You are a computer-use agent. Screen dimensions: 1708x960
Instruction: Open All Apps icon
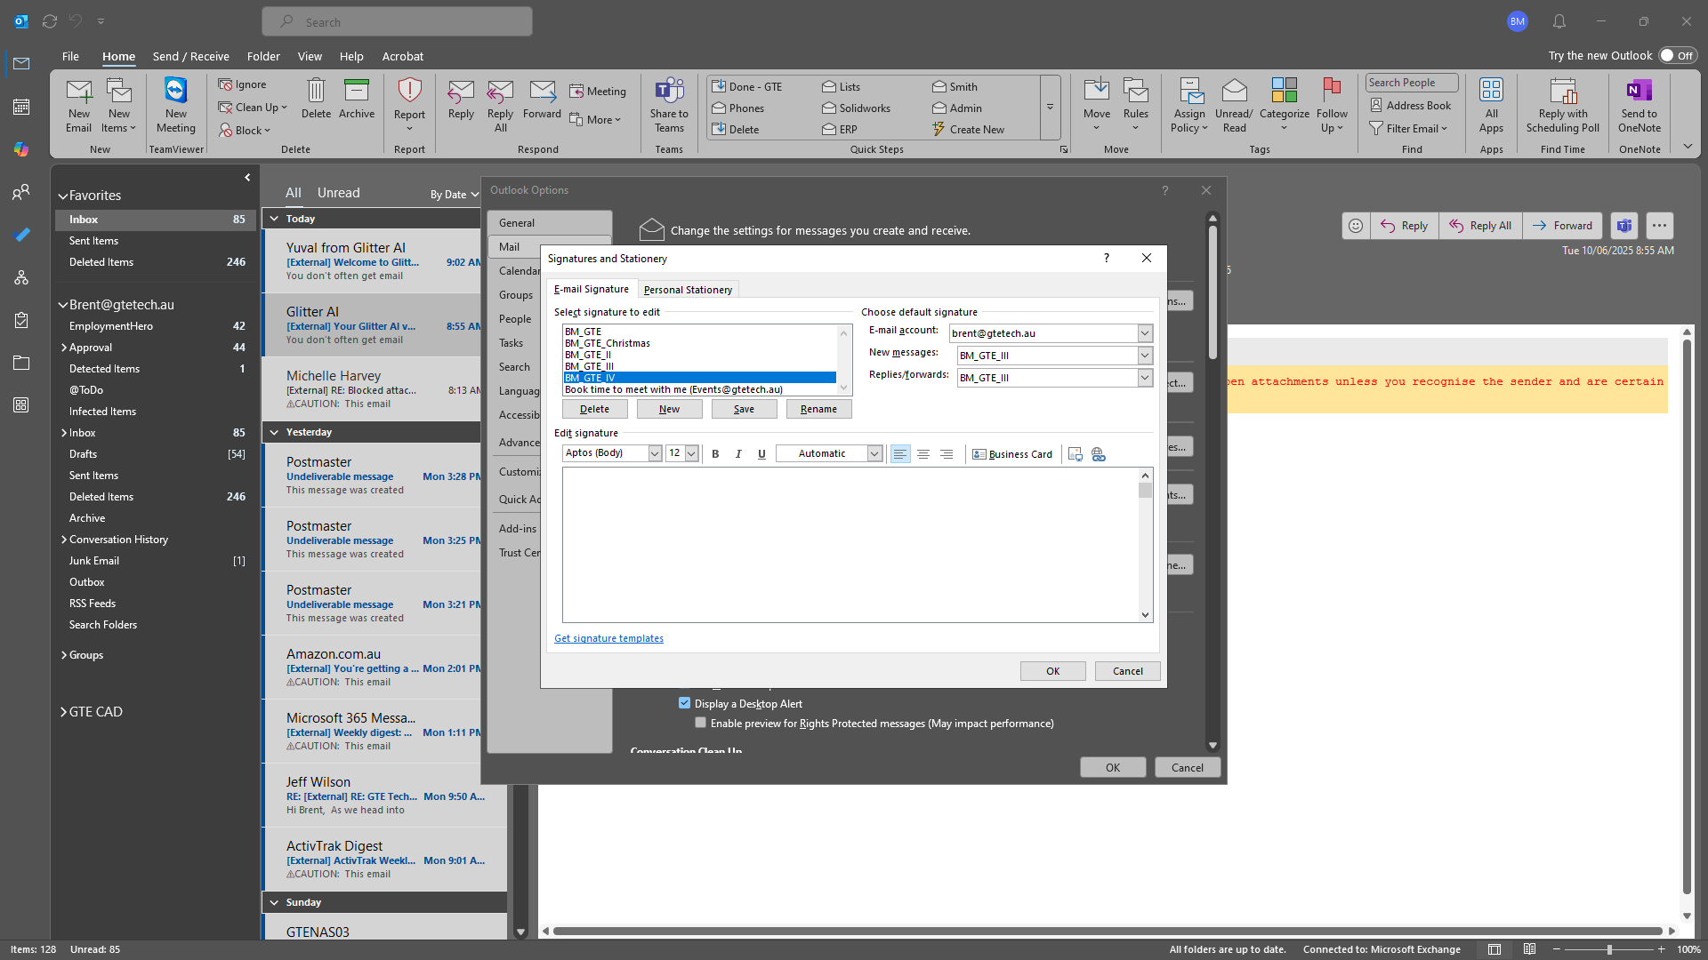[x=1492, y=105]
